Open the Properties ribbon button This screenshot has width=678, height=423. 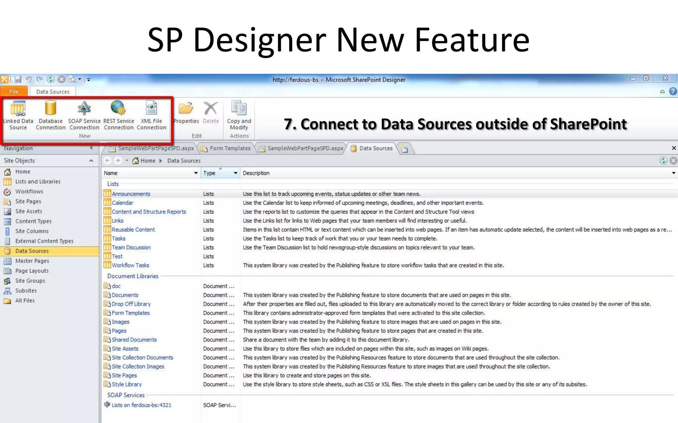tap(186, 113)
